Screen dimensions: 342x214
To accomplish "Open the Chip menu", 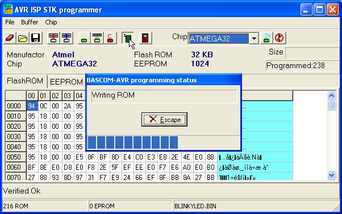I will pos(51,22).
